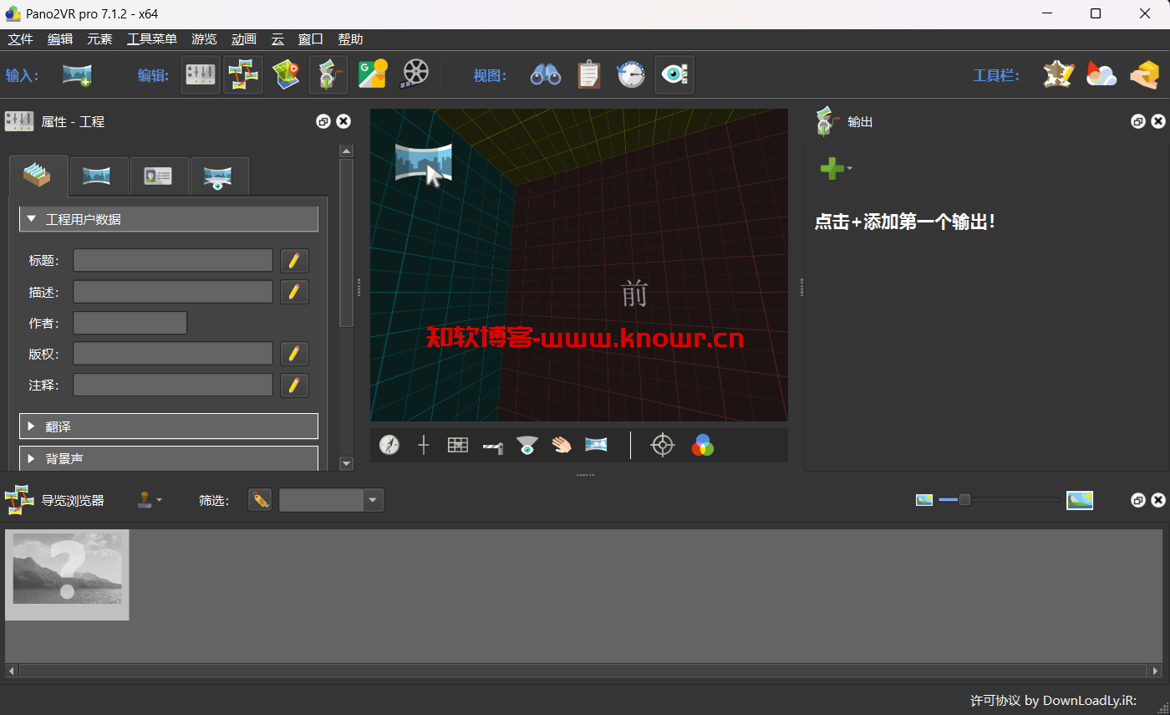Switch to the viewing parameters eye tab
The width and height of the screenshot is (1170, 715).
(x=219, y=176)
